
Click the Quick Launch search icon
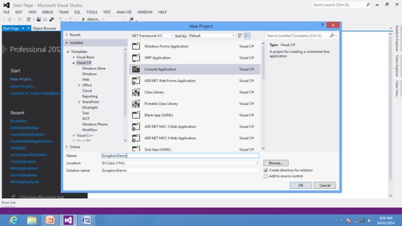pyautogui.click(x=368, y=5)
